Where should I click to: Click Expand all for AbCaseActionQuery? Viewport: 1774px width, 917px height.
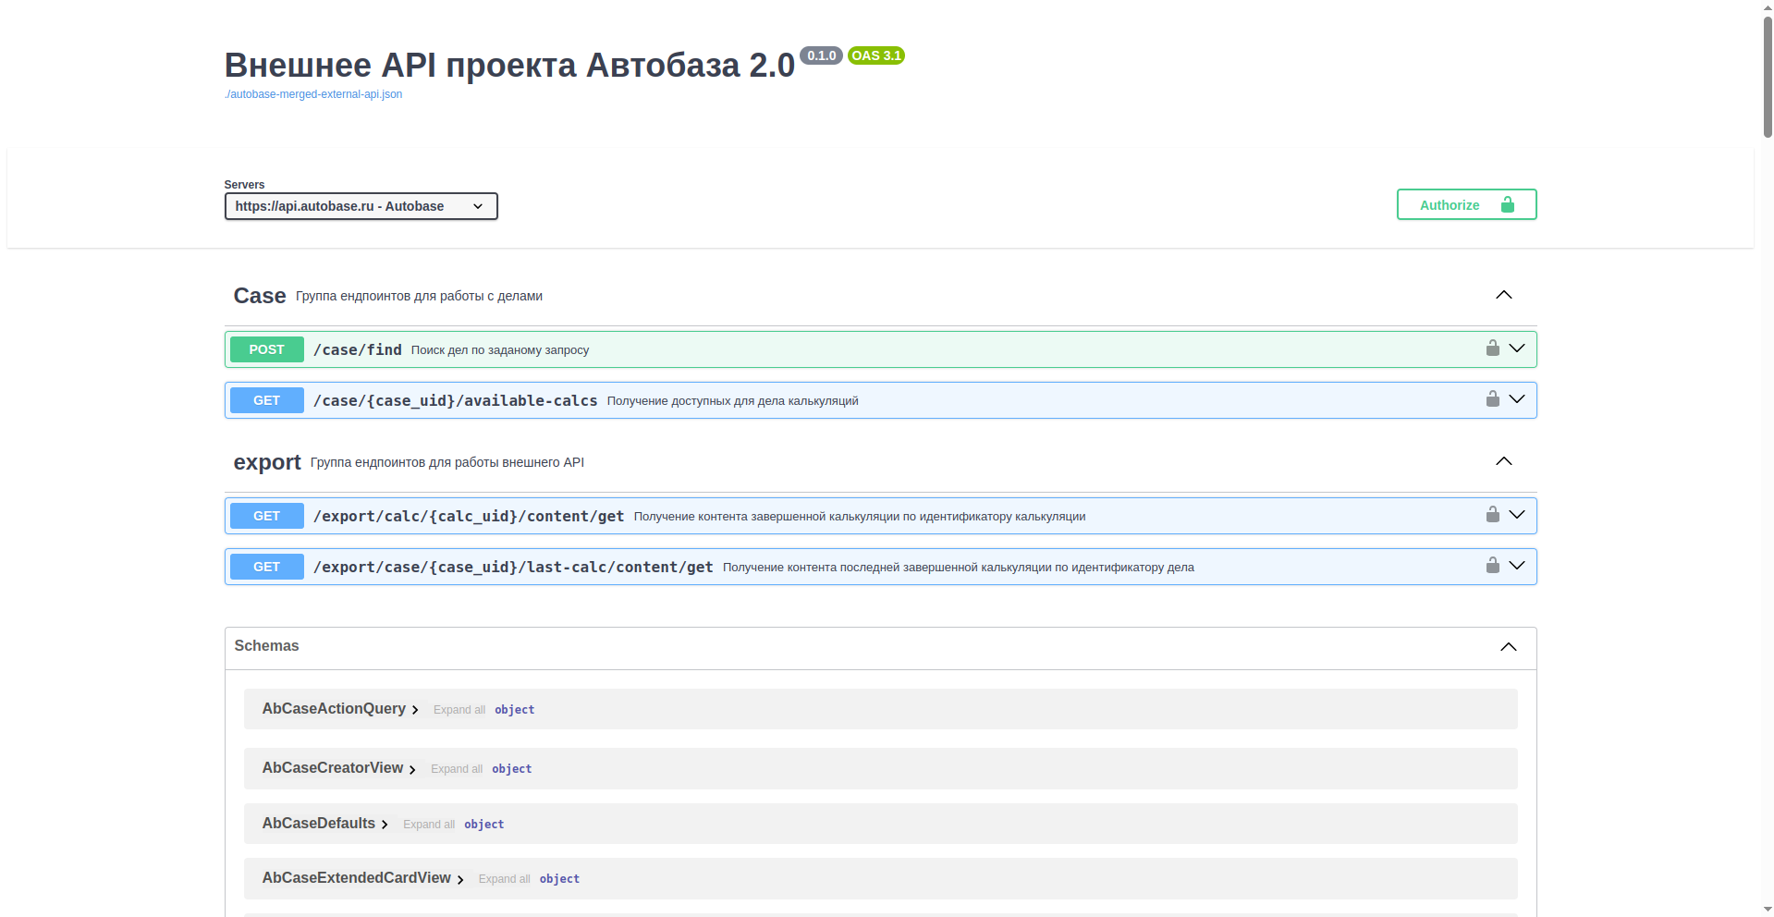tap(459, 710)
